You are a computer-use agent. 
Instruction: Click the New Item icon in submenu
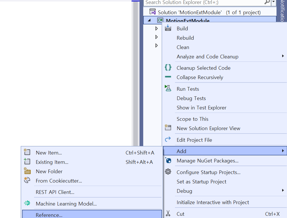pyautogui.click(x=27, y=152)
